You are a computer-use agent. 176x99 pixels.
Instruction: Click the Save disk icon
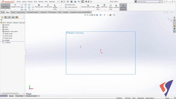point(71,2)
